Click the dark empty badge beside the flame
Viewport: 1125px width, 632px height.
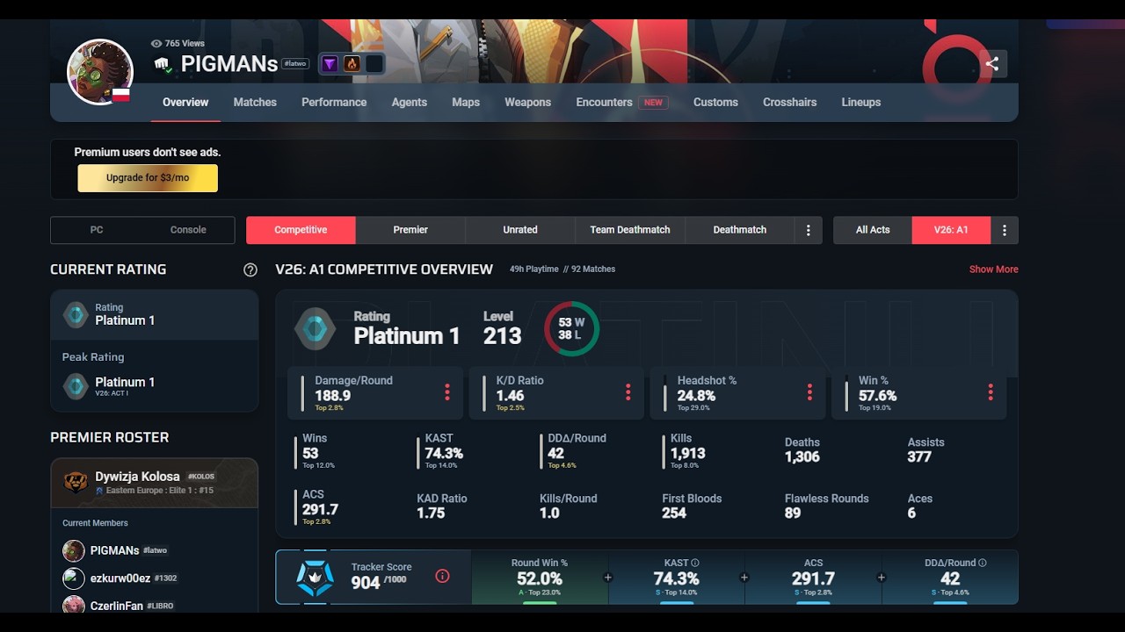(374, 64)
